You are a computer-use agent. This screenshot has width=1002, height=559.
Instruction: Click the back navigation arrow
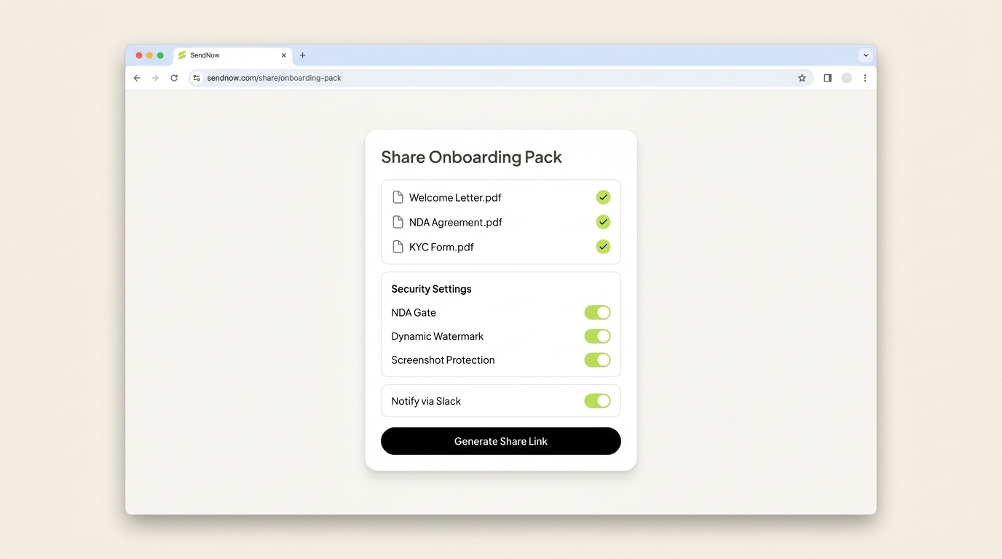pyautogui.click(x=136, y=78)
